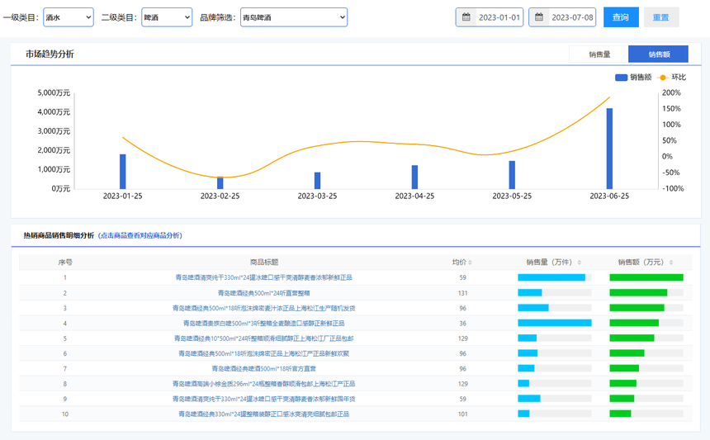Click the 序号 column header
Screen dimensions: 710x440
pyautogui.click(x=65, y=262)
